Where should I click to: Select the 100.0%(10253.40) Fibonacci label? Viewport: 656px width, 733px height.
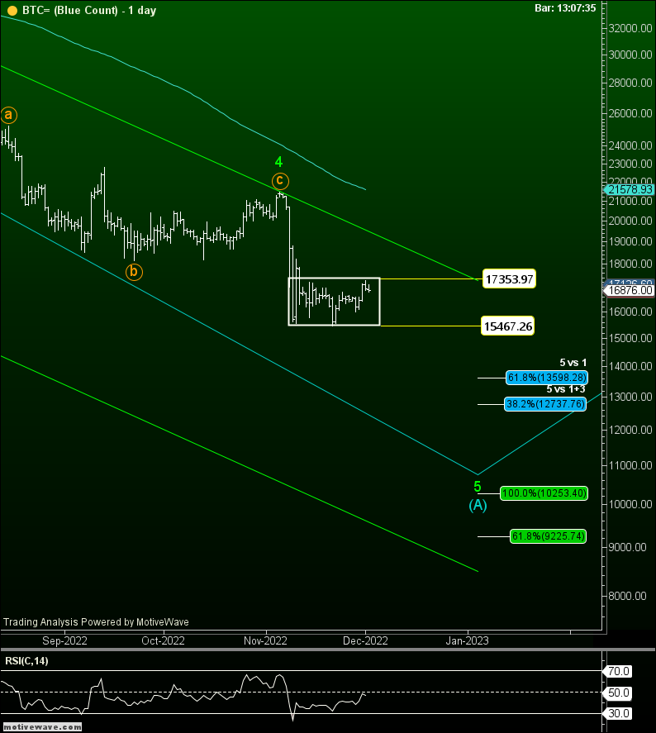(x=544, y=493)
